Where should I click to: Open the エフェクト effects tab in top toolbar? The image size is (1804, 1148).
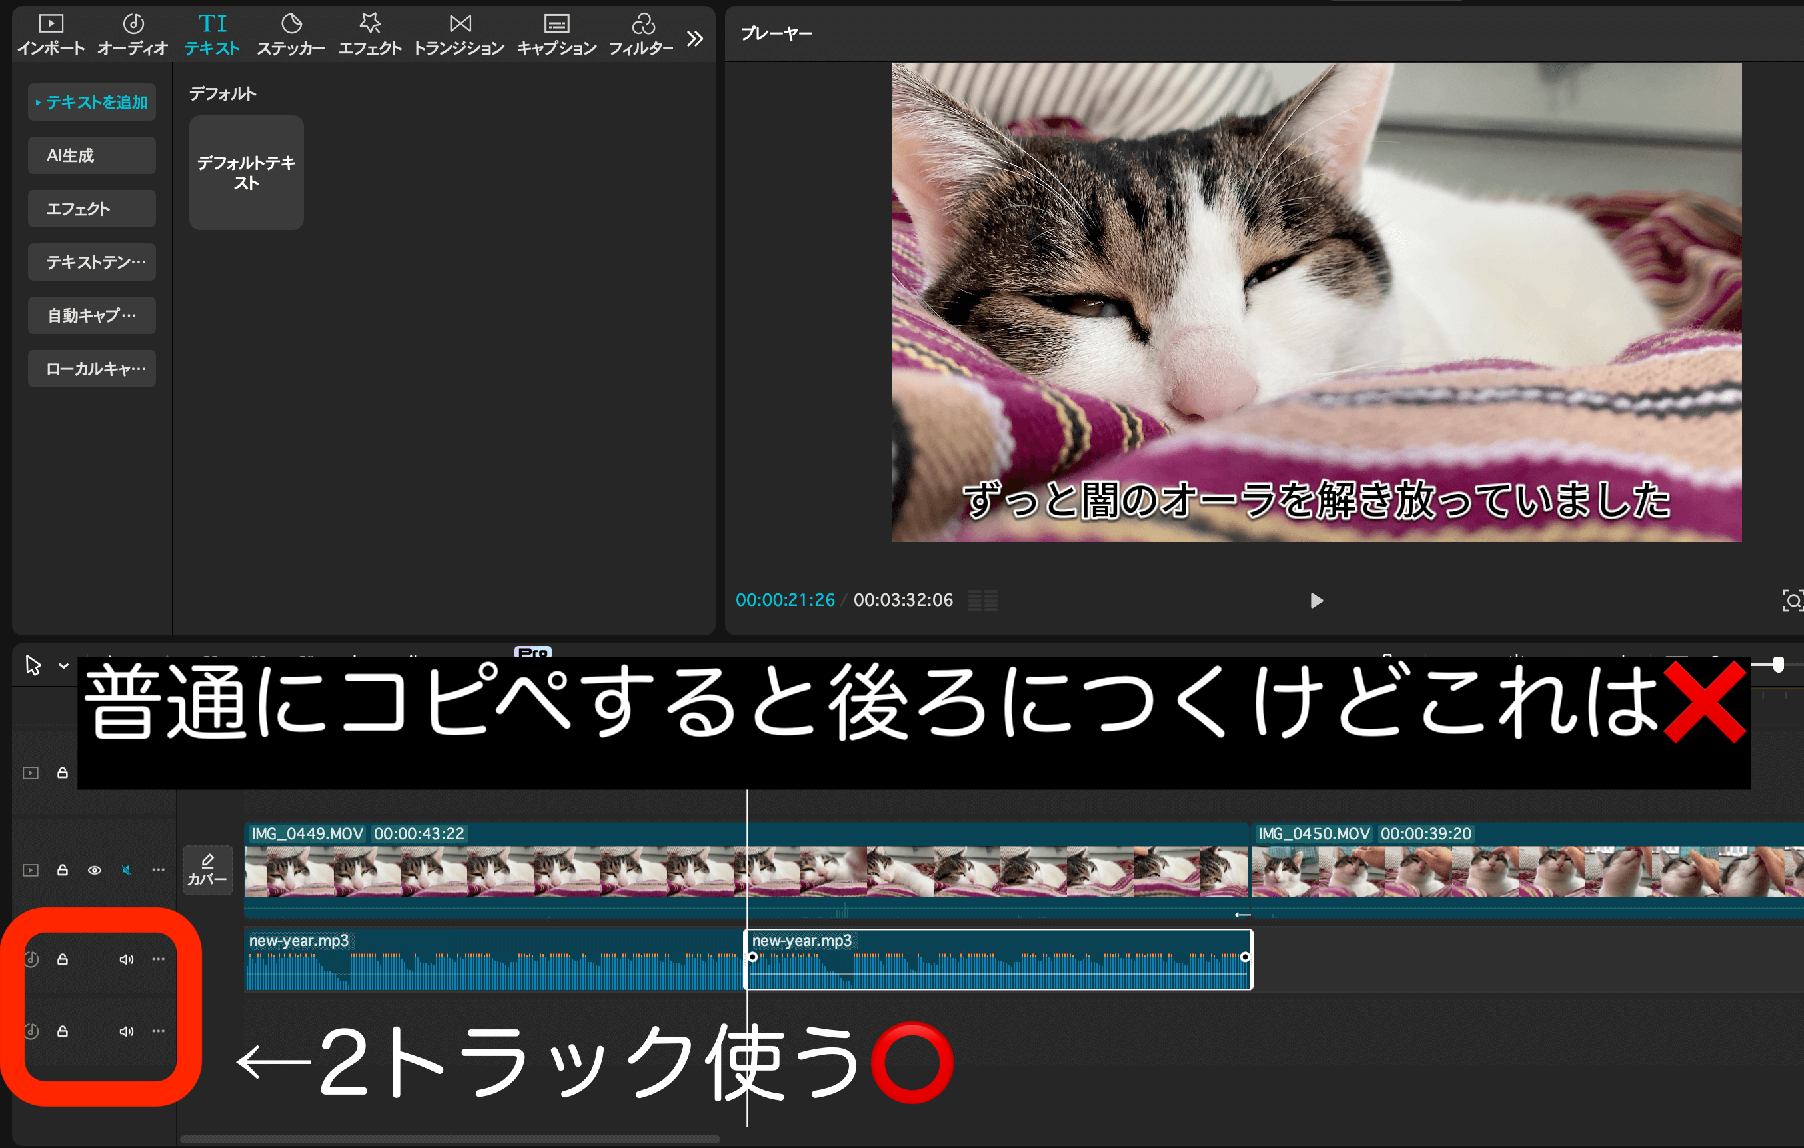pyautogui.click(x=369, y=35)
